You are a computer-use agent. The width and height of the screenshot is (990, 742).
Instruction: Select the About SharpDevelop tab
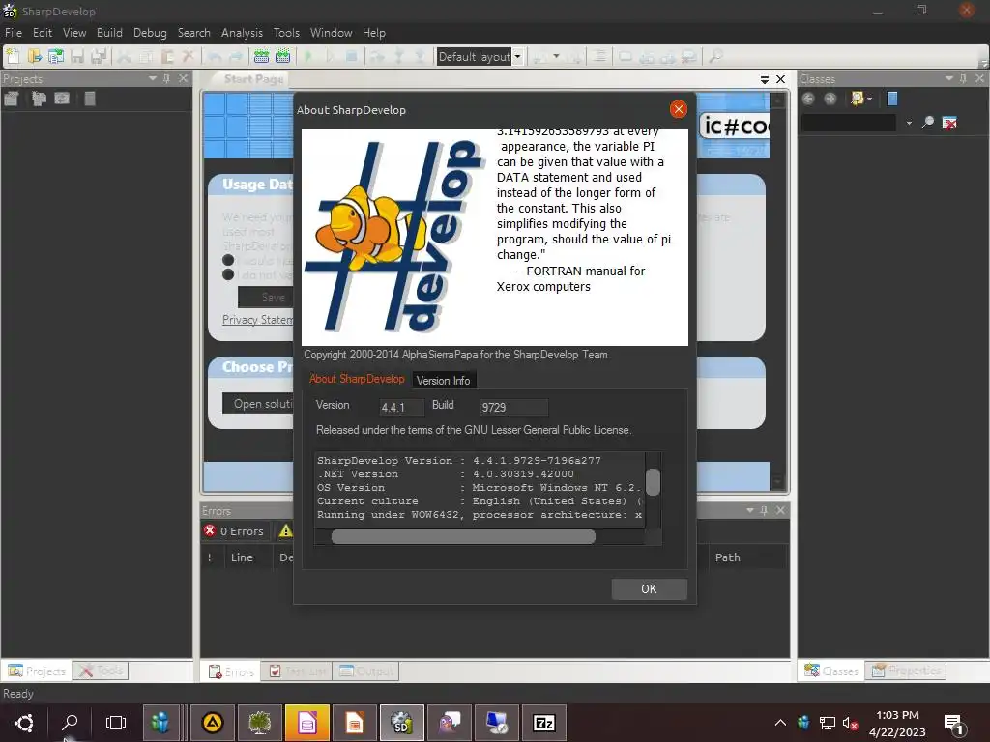[x=357, y=379]
